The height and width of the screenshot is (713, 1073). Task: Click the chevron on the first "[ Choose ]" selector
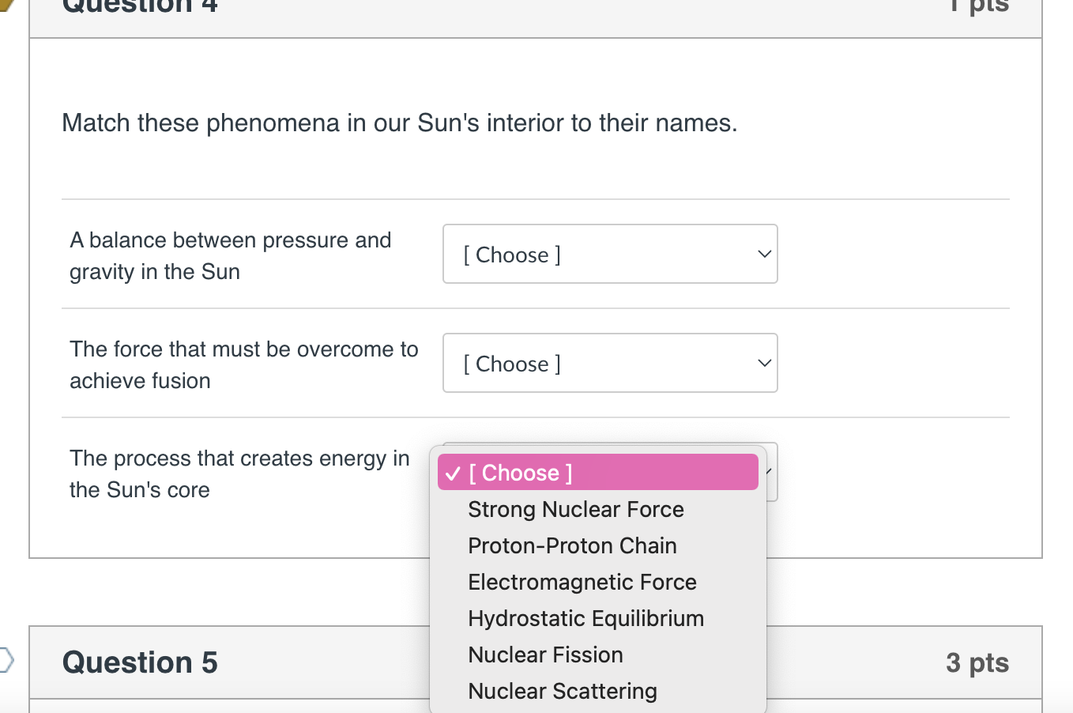point(763,254)
